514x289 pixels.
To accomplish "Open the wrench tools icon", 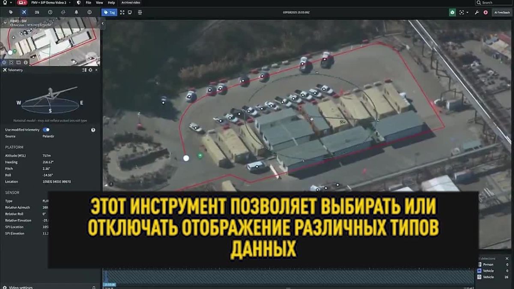I will pyautogui.click(x=477, y=12).
